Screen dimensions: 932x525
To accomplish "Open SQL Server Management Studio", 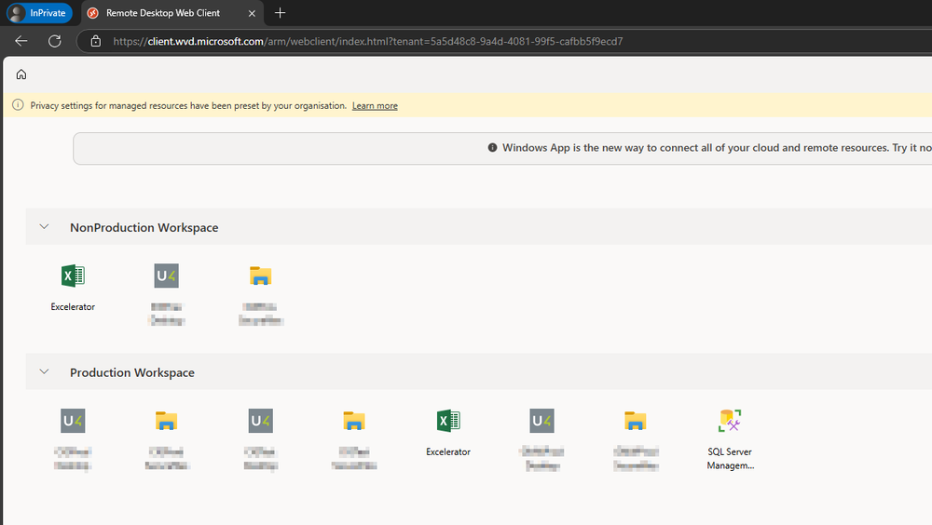I will coord(729,422).
